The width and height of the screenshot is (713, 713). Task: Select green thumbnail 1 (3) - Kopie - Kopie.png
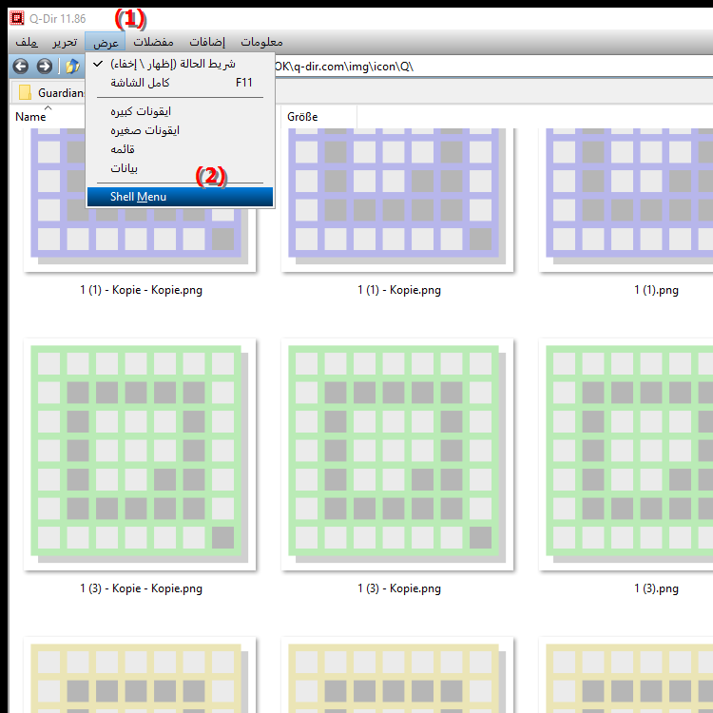click(140, 454)
